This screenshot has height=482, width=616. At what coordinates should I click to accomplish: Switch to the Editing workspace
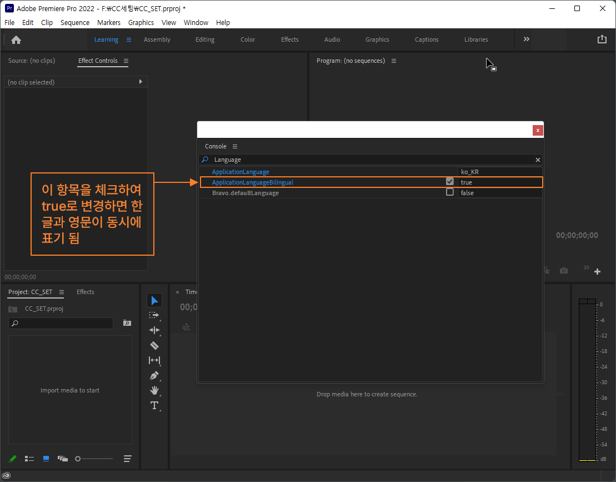point(205,39)
